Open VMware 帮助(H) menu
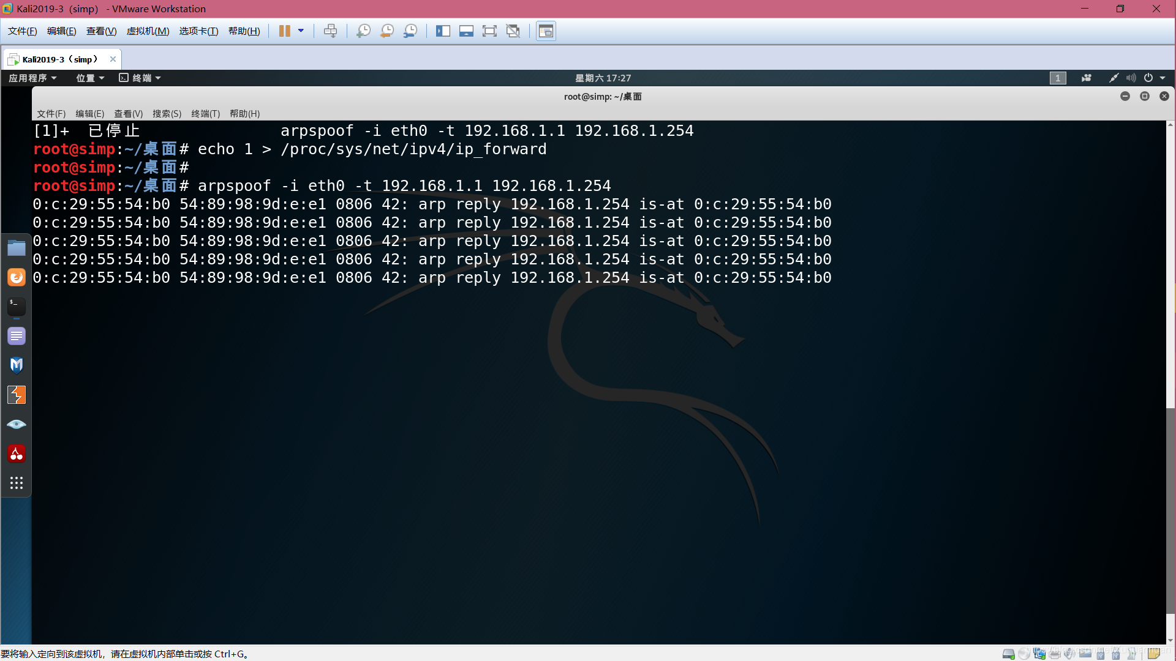This screenshot has height=661, width=1176. [x=244, y=31]
